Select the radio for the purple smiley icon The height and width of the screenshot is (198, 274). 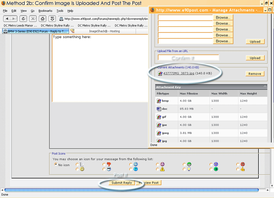[x=158, y=164]
